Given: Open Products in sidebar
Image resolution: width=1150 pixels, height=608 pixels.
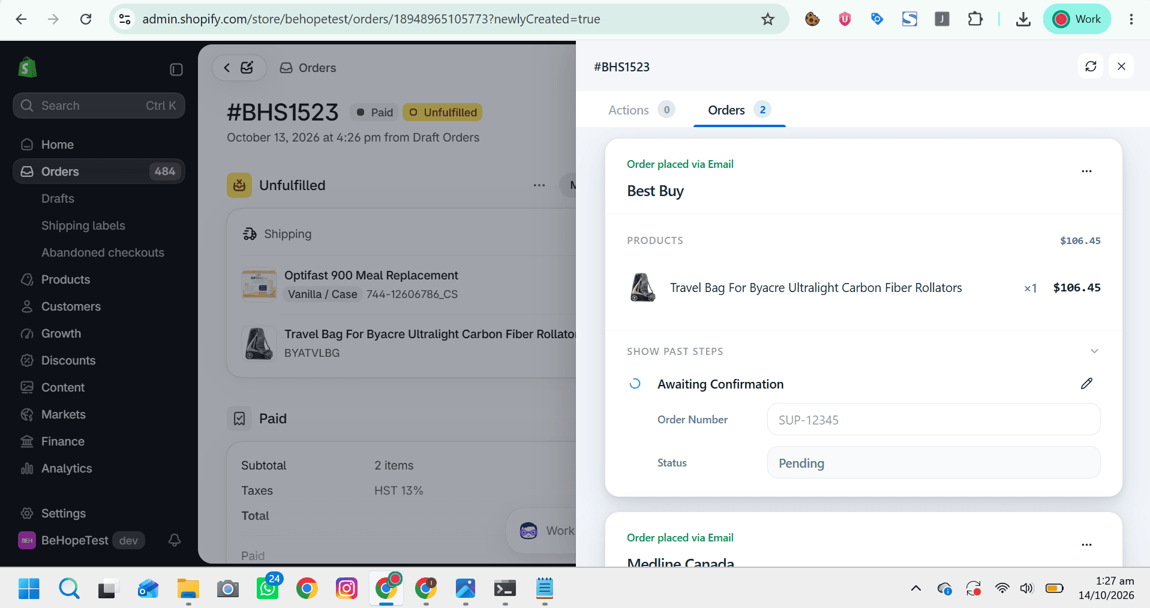Looking at the screenshot, I should (65, 279).
